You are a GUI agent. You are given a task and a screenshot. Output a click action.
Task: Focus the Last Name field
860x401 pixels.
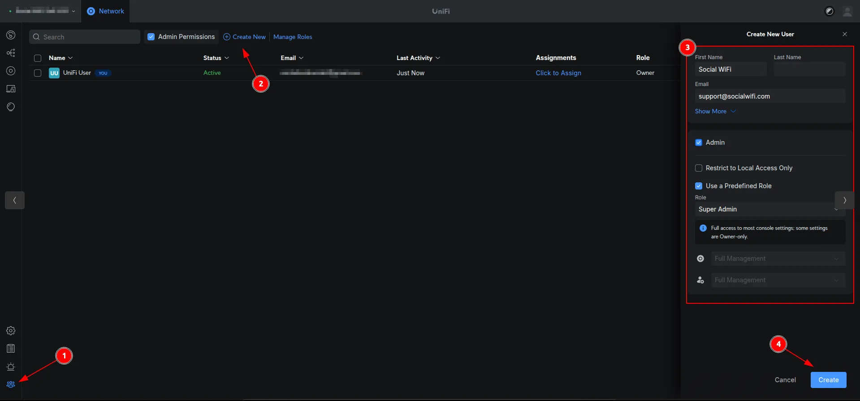(x=809, y=69)
